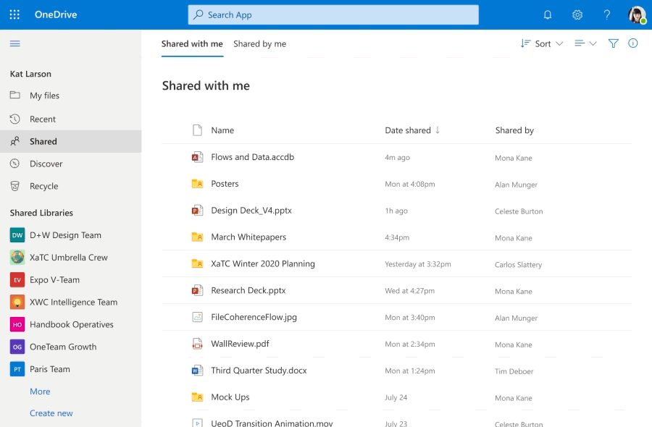Open OneDrive settings gear
Image resolution: width=652 pixels, height=427 pixels.
click(577, 14)
